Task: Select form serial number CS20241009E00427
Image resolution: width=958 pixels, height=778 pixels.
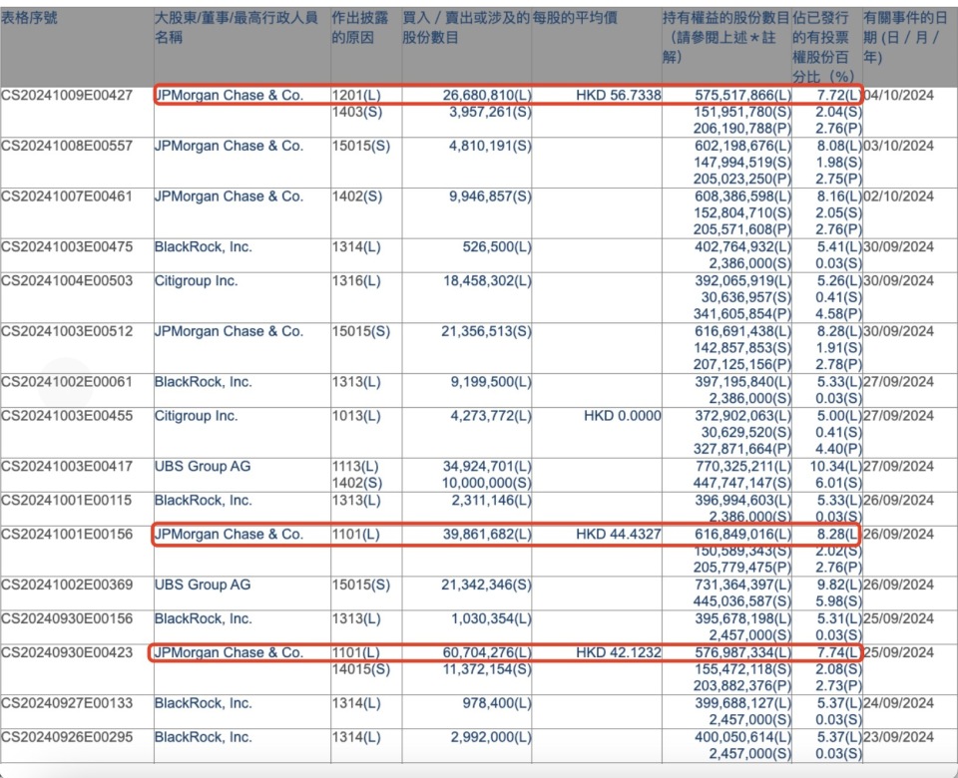Action: (67, 96)
